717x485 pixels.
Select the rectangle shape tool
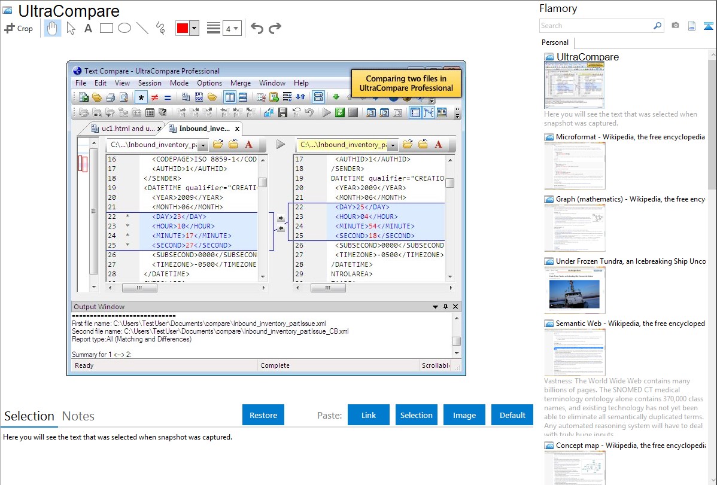tap(106, 28)
